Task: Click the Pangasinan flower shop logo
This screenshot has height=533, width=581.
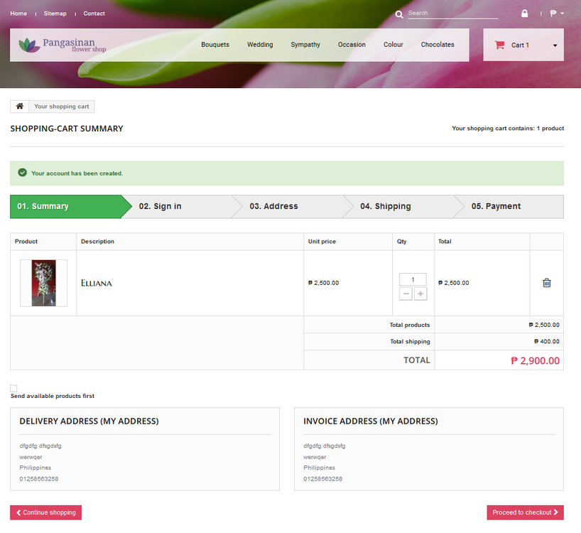Action: (x=64, y=44)
